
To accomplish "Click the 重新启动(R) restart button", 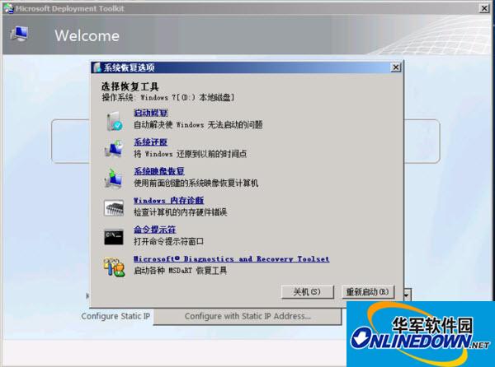I will [x=368, y=292].
